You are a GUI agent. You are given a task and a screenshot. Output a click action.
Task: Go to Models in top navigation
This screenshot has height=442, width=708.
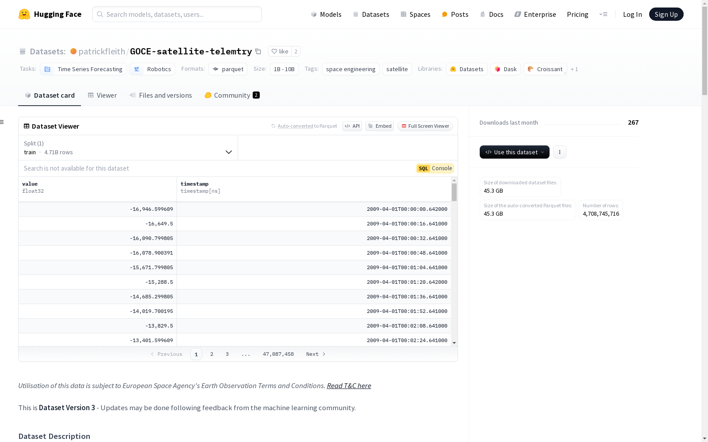click(x=326, y=14)
